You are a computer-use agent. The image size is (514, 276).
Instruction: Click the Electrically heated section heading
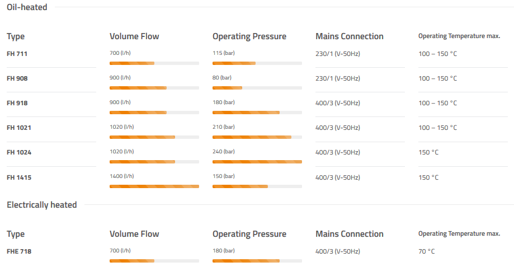tap(41, 205)
